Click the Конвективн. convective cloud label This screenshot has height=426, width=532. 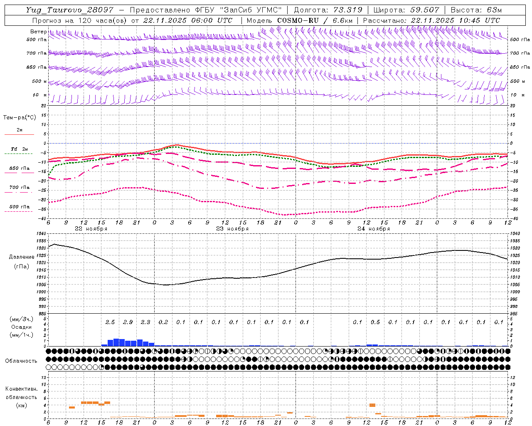click(21, 389)
